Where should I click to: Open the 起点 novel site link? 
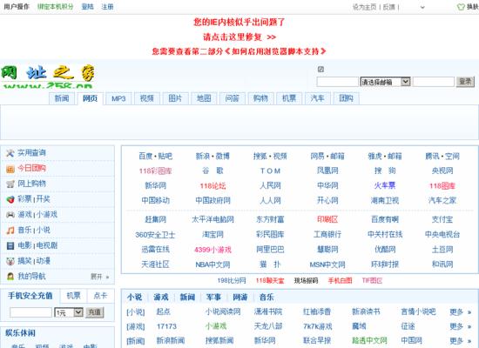(x=164, y=311)
